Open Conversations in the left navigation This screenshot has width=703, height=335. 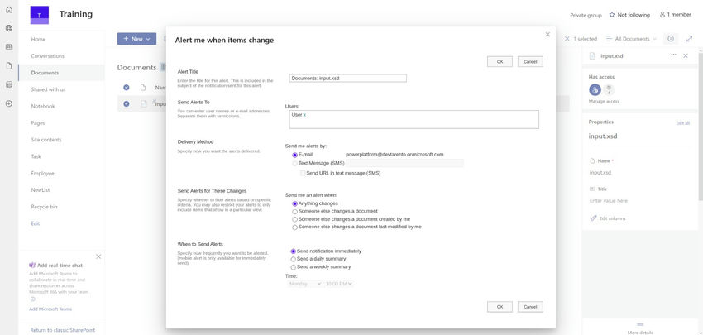coord(47,55)
